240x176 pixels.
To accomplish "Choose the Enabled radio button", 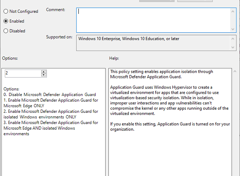I will [6, 21].
